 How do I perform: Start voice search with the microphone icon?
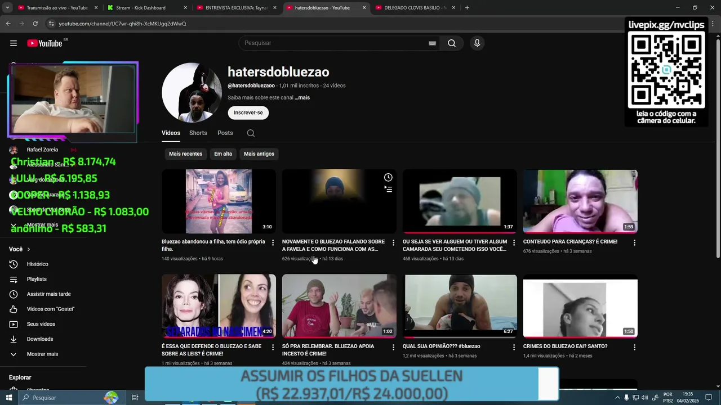(x=477, y=43)
